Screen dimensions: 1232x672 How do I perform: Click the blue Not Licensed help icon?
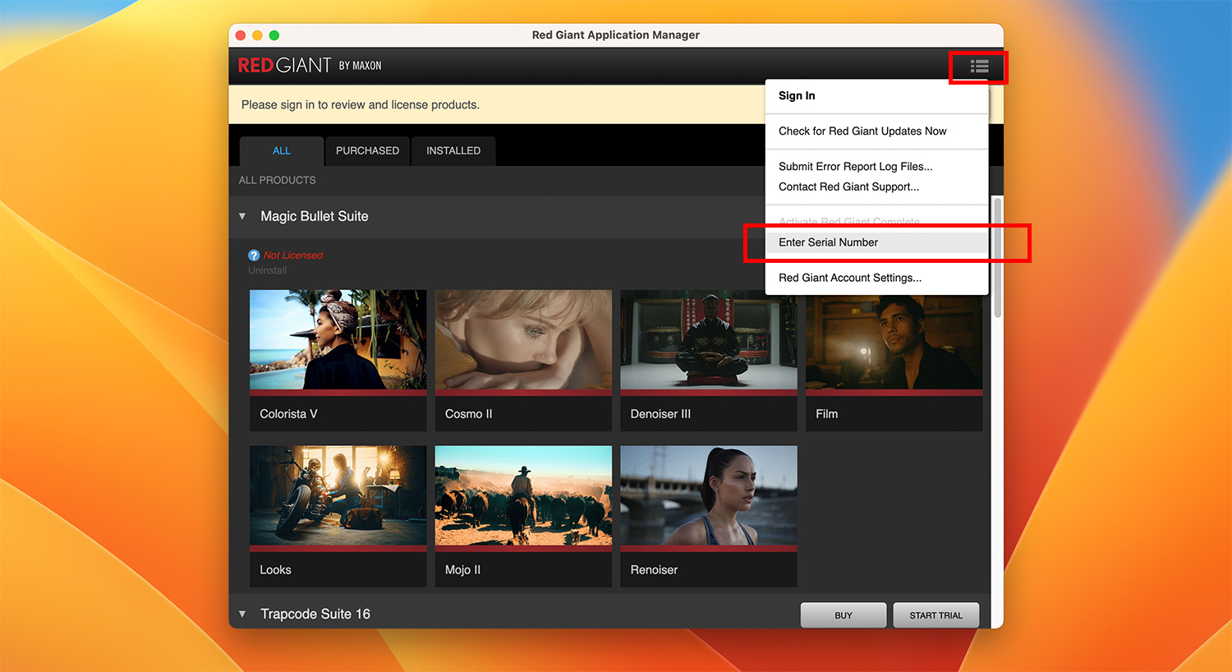(x=254, y=255)
